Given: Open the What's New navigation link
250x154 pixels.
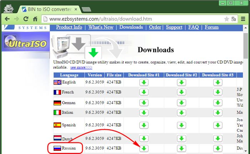Looking at the screenshot, I should click(x=101, y=27).
